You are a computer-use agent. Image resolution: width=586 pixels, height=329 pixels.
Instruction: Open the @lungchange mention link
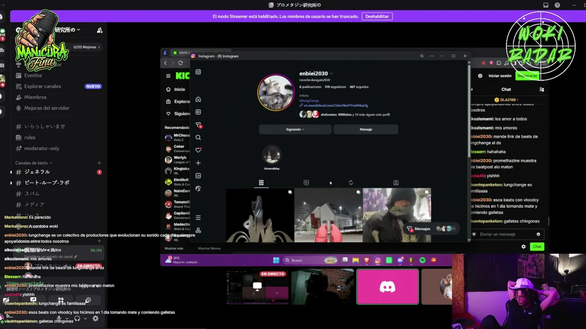point(309,101)
